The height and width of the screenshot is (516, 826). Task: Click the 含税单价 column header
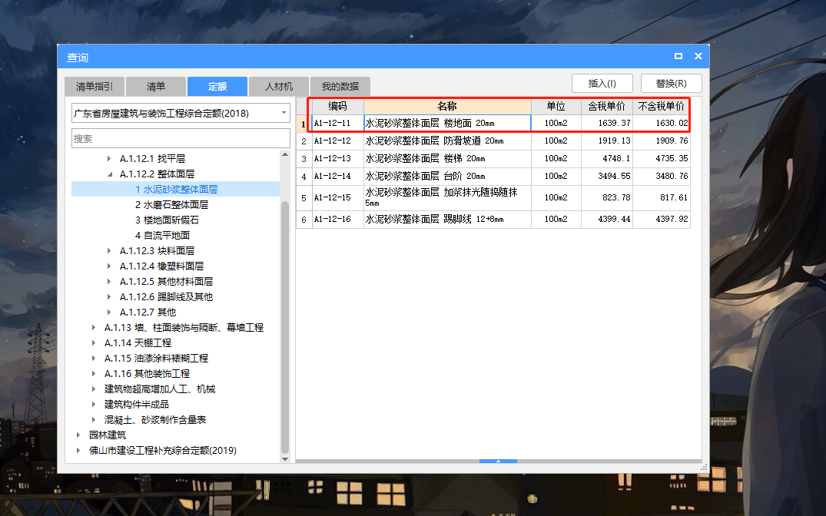607,107
